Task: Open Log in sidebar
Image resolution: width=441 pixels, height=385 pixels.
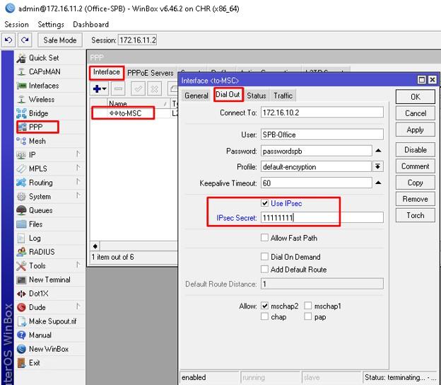Action: [x=35, y=238]
